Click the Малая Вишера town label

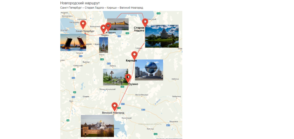[142, 95]
